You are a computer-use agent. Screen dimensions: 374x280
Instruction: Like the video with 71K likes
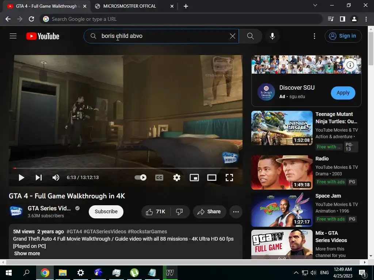[x=156, y=211]
